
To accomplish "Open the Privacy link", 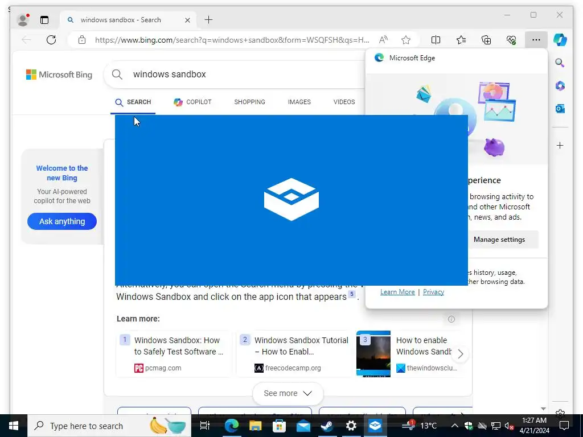I will click(433, 292).
